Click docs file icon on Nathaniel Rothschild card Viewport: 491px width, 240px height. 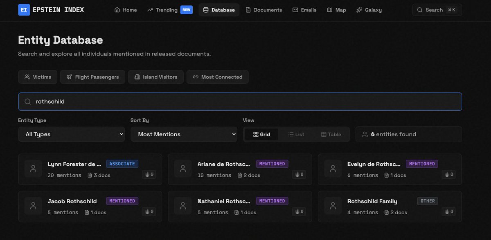click(236, 212)
